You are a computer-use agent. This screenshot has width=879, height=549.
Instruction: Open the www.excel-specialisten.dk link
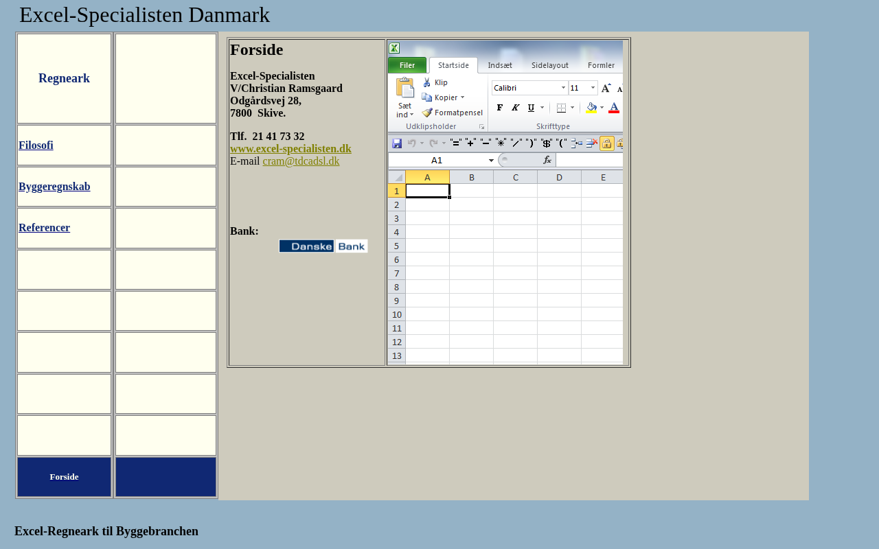pyautogui.click(x=290, y=148)
